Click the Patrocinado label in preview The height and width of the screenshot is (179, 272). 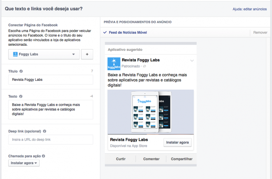click(x=131, y=66)
